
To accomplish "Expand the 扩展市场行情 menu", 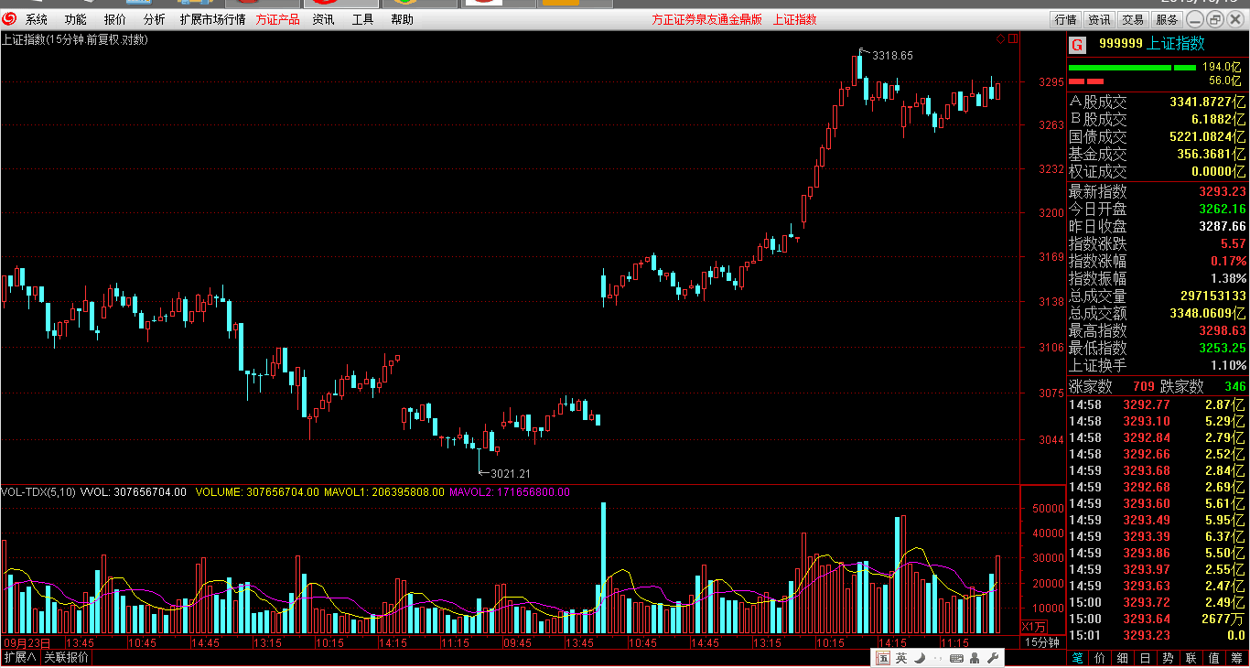I will click(x=212, y=19).
